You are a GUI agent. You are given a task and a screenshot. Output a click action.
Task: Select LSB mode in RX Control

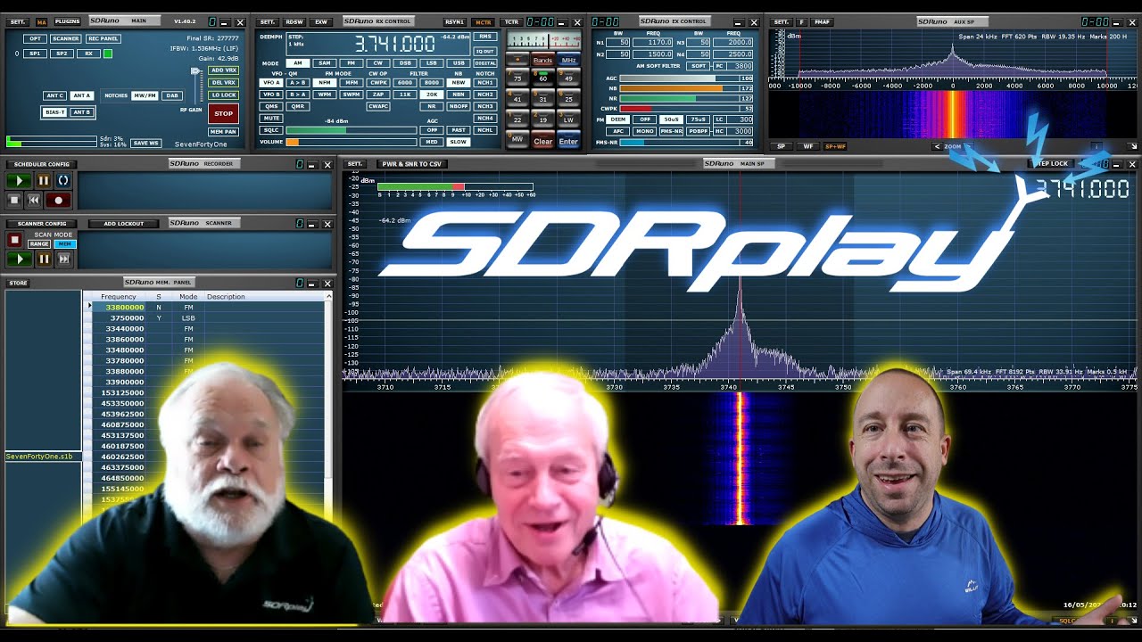click(432, 63)
